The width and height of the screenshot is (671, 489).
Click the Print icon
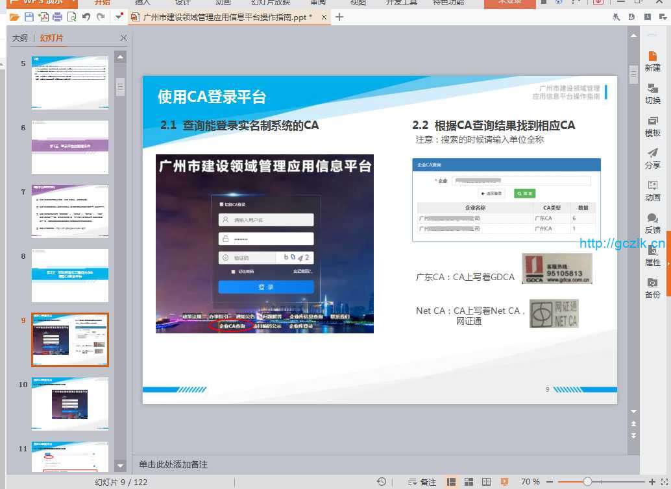tap(57, 17)
